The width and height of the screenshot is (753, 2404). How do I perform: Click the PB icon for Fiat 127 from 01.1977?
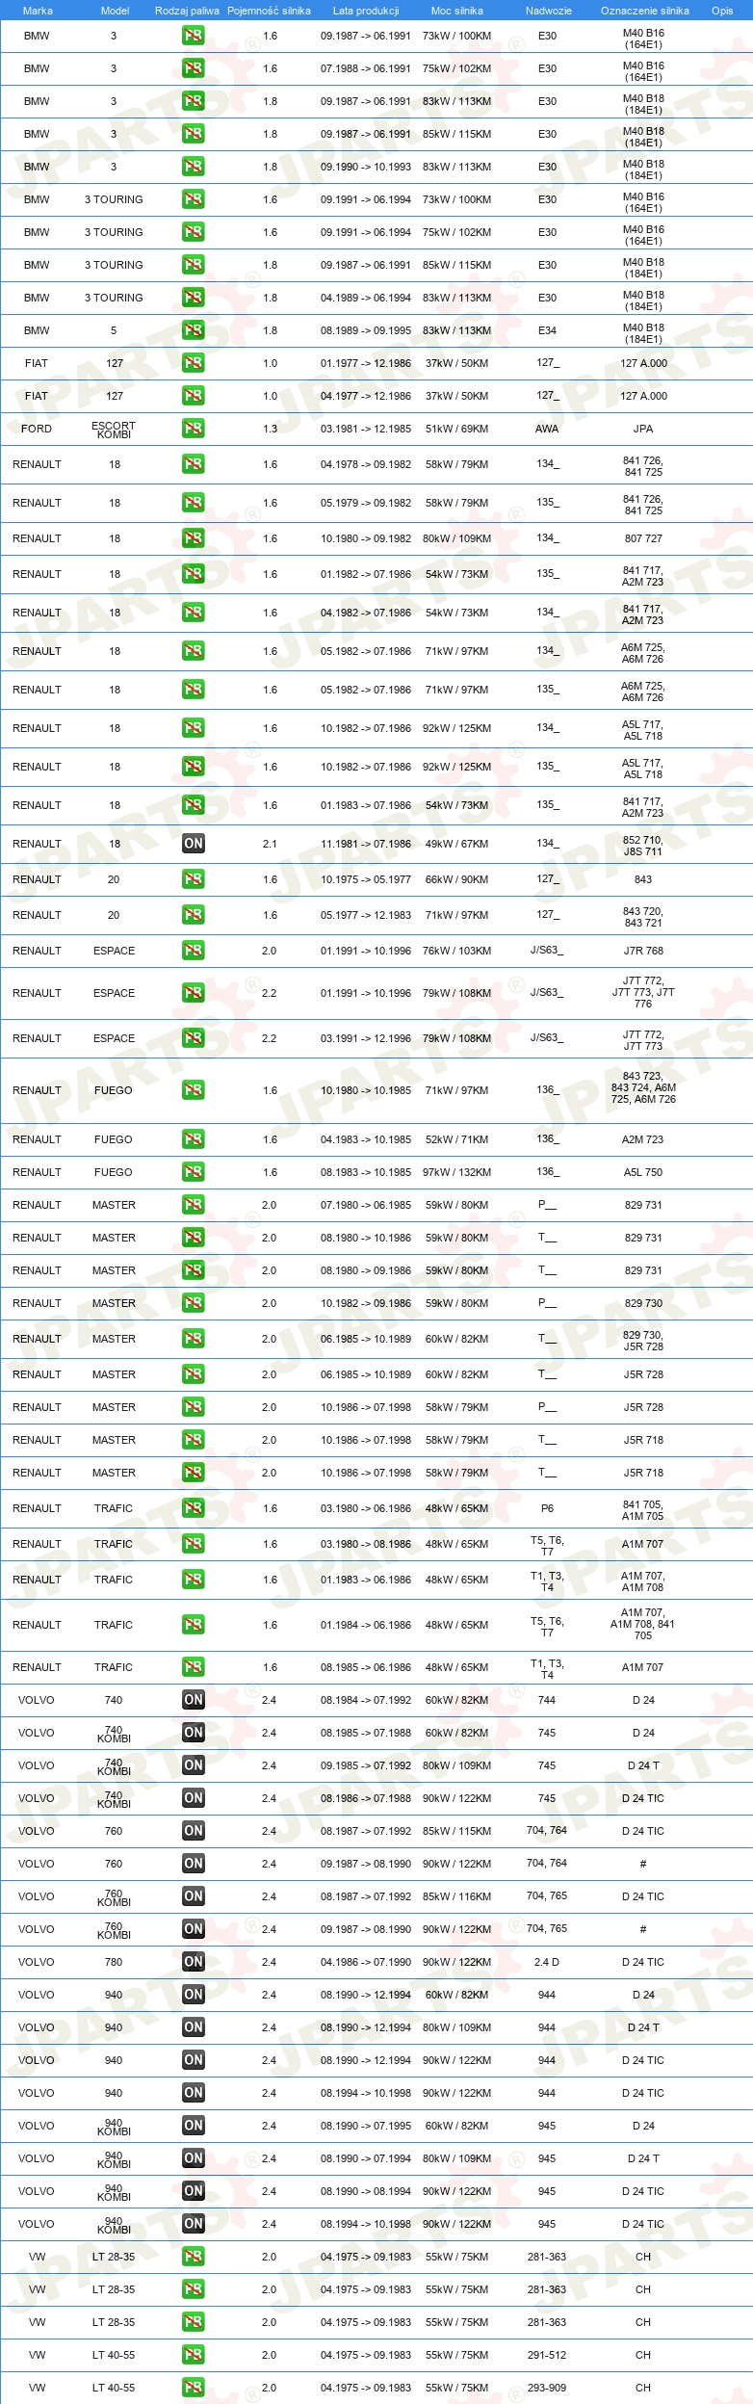pos(193,363)
